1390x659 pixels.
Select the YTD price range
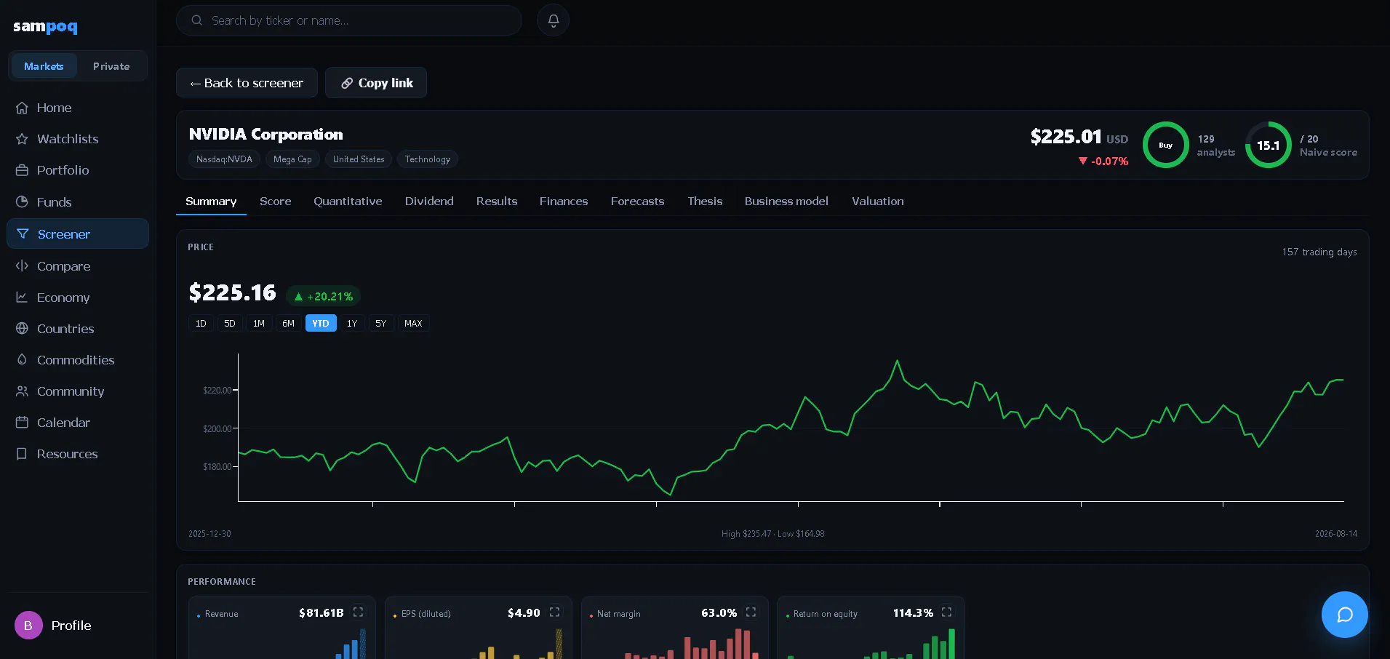(321, 324)
